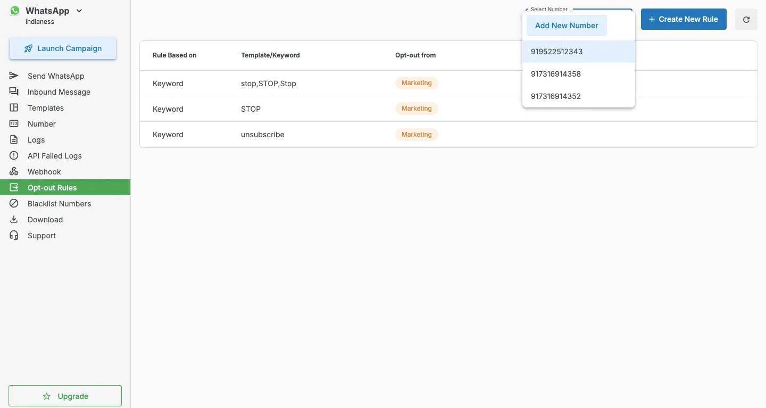Go to Inbound Message page
The height and width of the screenshot is (408, 766).
(65, 92)
